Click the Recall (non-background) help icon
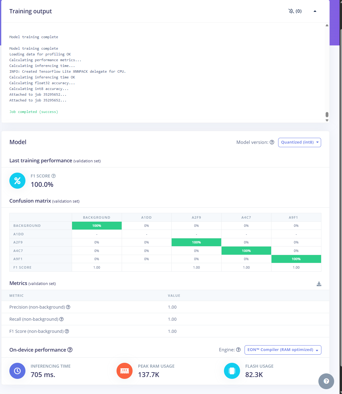Viewport: 342px width, 394px height. pos(61,319)
